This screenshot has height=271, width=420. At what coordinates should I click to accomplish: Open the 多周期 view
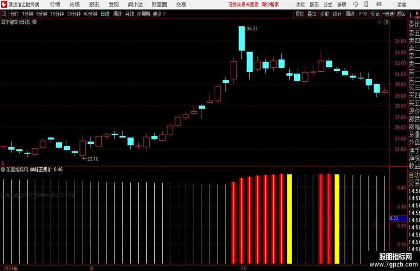pyautogui.click(x=144, y=14)
